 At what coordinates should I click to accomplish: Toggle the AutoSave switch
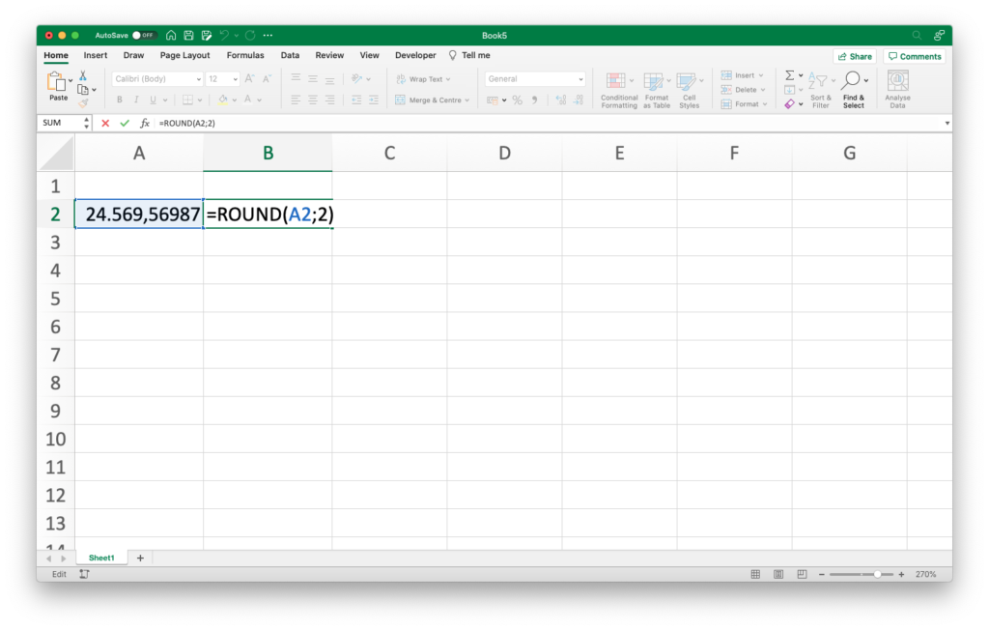tap(144, 35)
